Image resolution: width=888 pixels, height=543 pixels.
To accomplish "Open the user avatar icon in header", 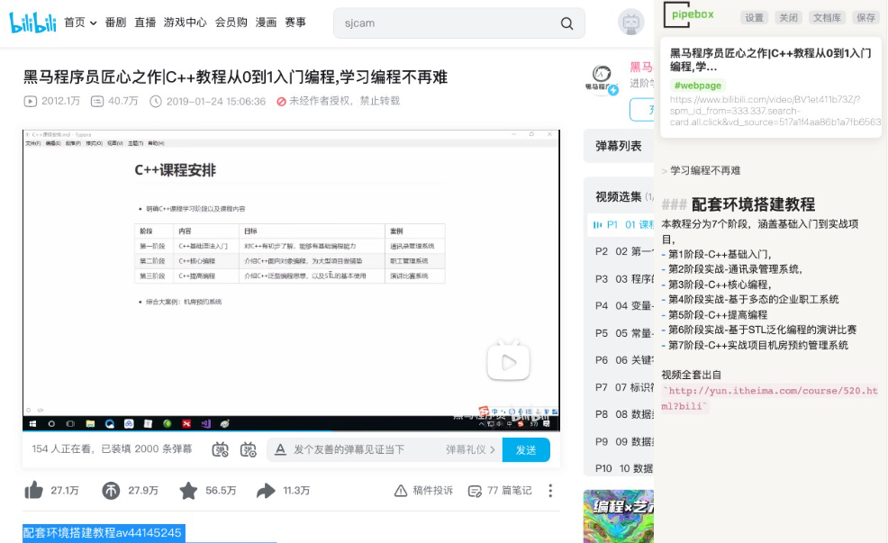I will coord(631,23).
